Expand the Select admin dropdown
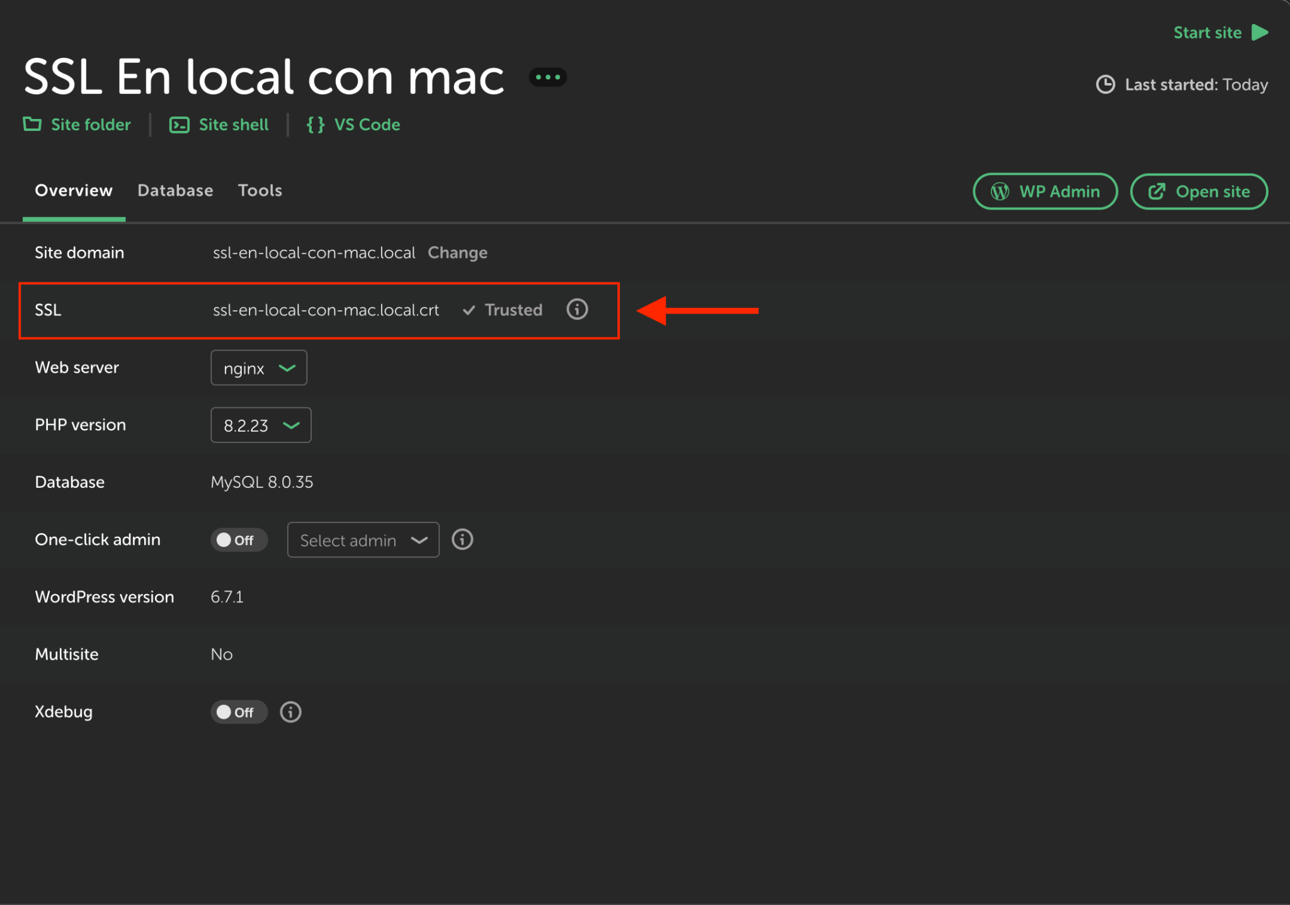This screenshot has height=905, width=1290. 363,539
